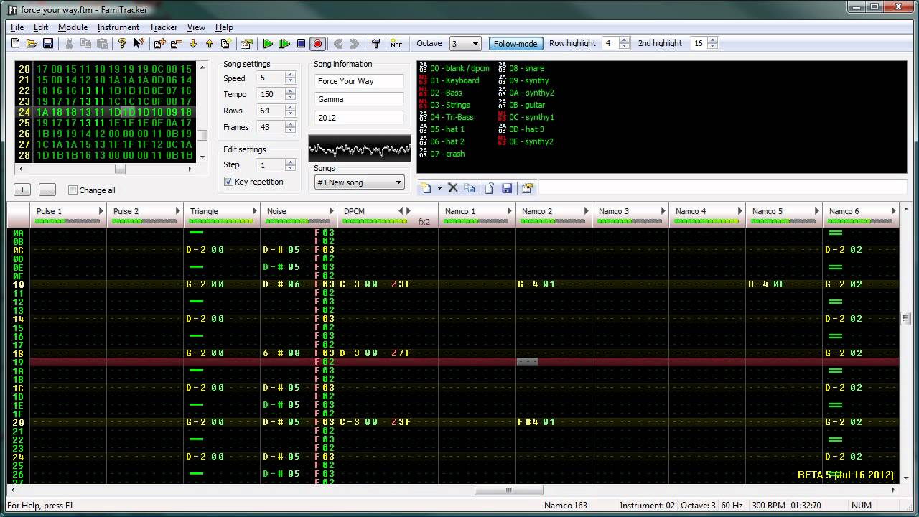The height and width of the screenshot is (517, 919).
Task: Toggle Follow-mode button
Action: (516, 44)
